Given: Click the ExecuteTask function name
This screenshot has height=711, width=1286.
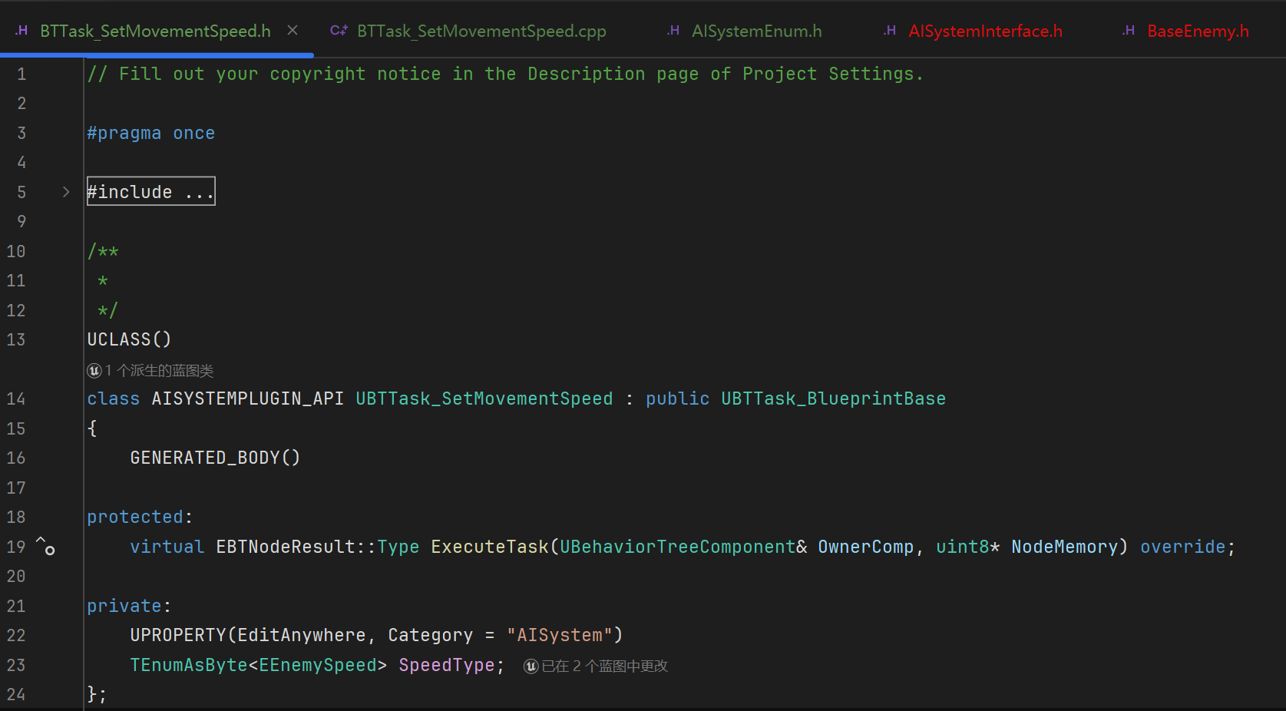Looking at the screenshot, I should coord(490,547).
